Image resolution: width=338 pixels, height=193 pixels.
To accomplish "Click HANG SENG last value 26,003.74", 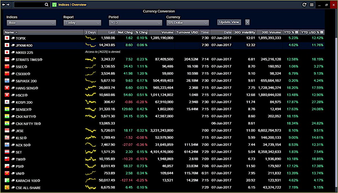I will coord(107,88).
